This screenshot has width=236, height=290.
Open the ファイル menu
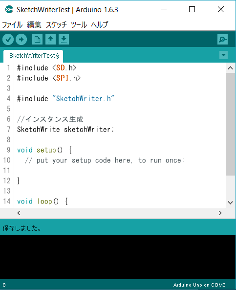[x=12, y=24]
